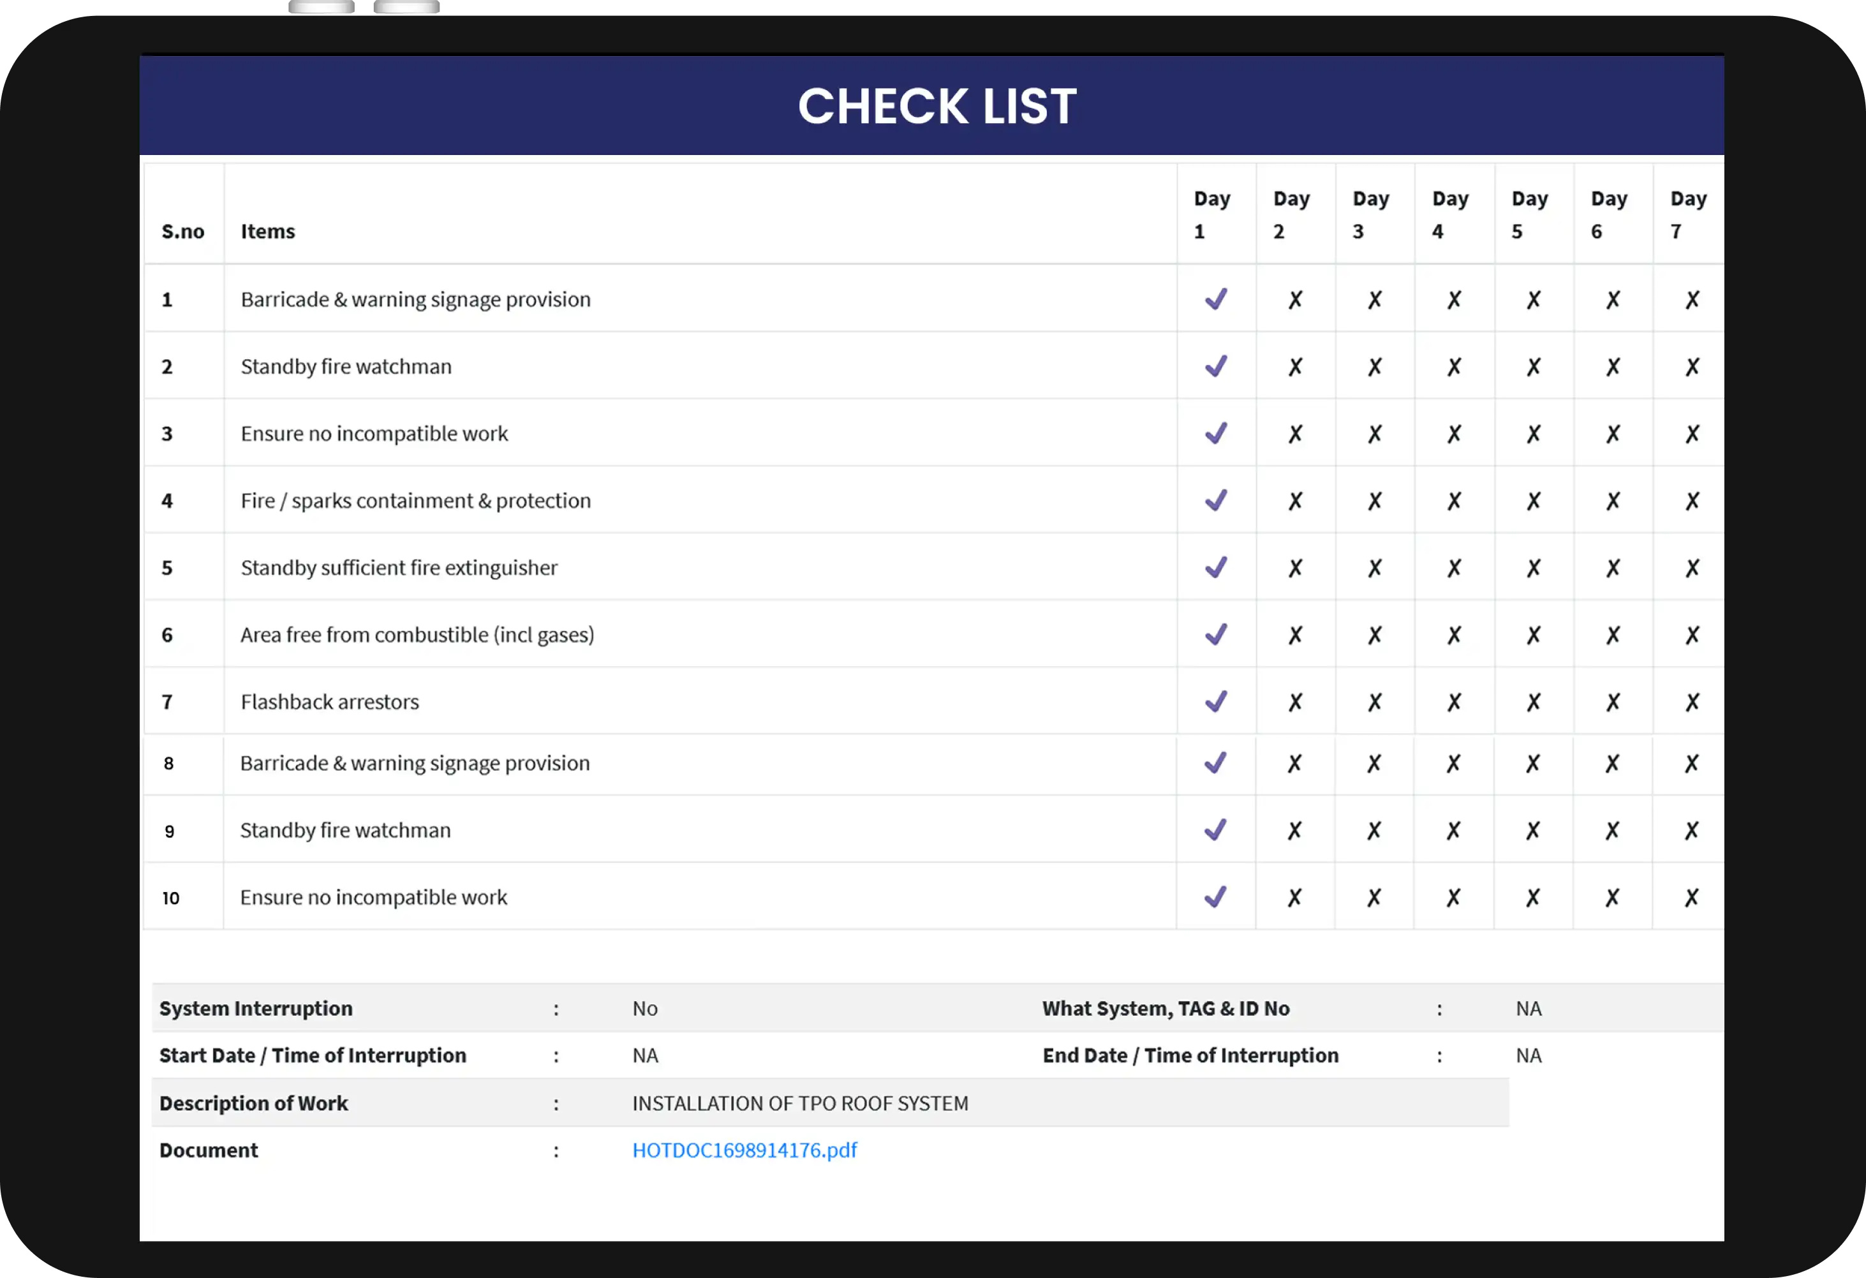Click the CHECK LIST title banner
Image resolution: width=1866 pixels, height=1278 pixels.
(931, 105)
